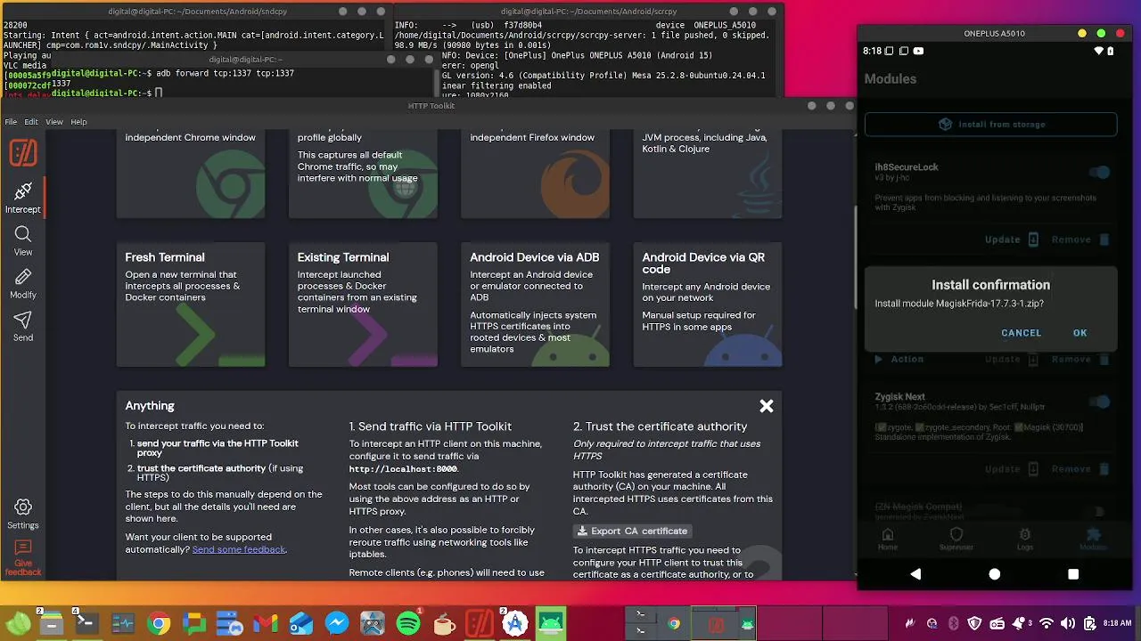Tap the Android recents square button
This screenshot has width=1141, height=641.
tap(1073, 574)
